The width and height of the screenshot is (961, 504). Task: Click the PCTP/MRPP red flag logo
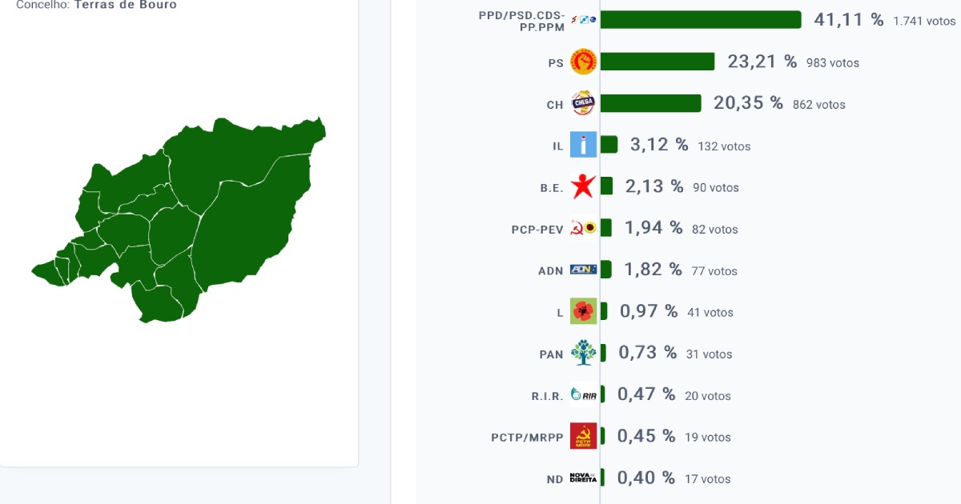pyautogui.click(x=583, y=436)
